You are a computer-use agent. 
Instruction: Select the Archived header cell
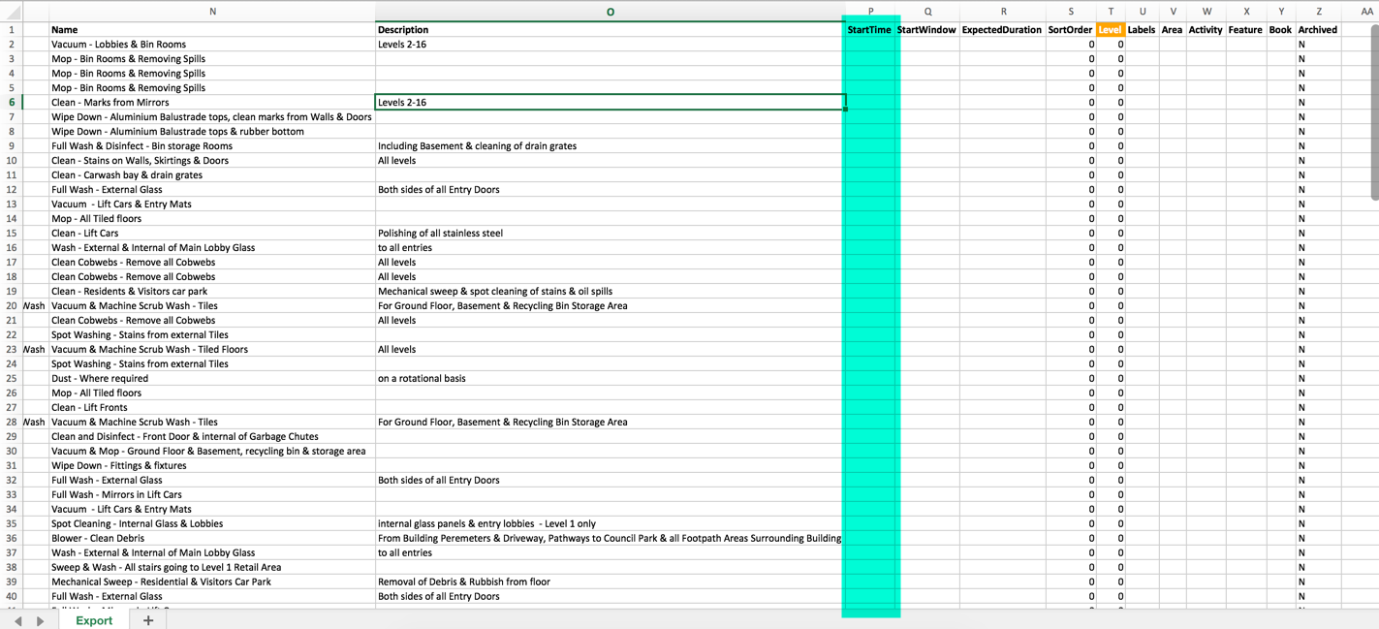pos(1318,30)
